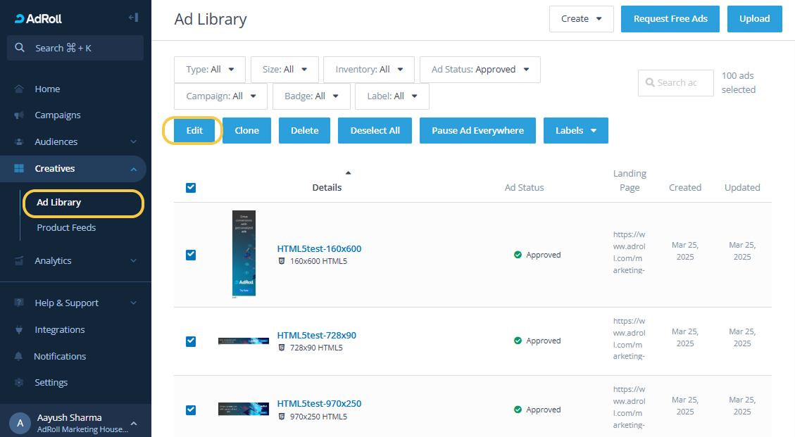Deselect the HTML5test-970x250 ad checkbox

pyautogui.click(x=191, y=410)
